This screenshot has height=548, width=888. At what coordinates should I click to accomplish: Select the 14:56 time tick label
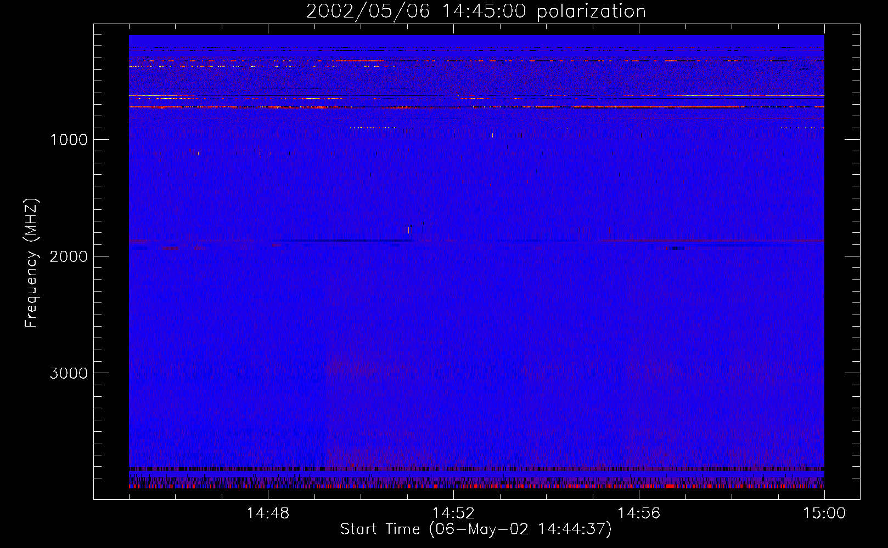click(x=639, y=513)
